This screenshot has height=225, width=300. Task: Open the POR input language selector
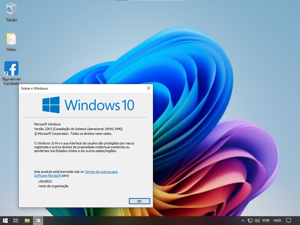pos(266,221)
